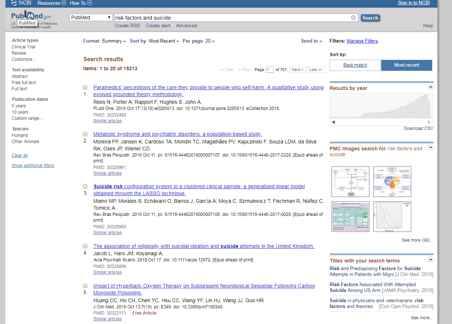
Task: Collapse Titles with your search terms panel
Action: pos(431,259)
